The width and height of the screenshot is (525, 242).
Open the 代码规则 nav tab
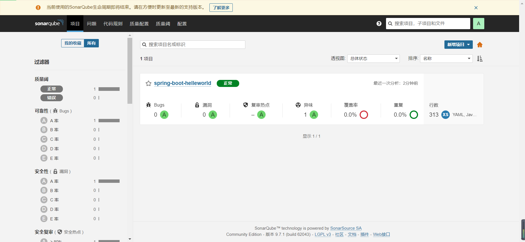point(113,24)
